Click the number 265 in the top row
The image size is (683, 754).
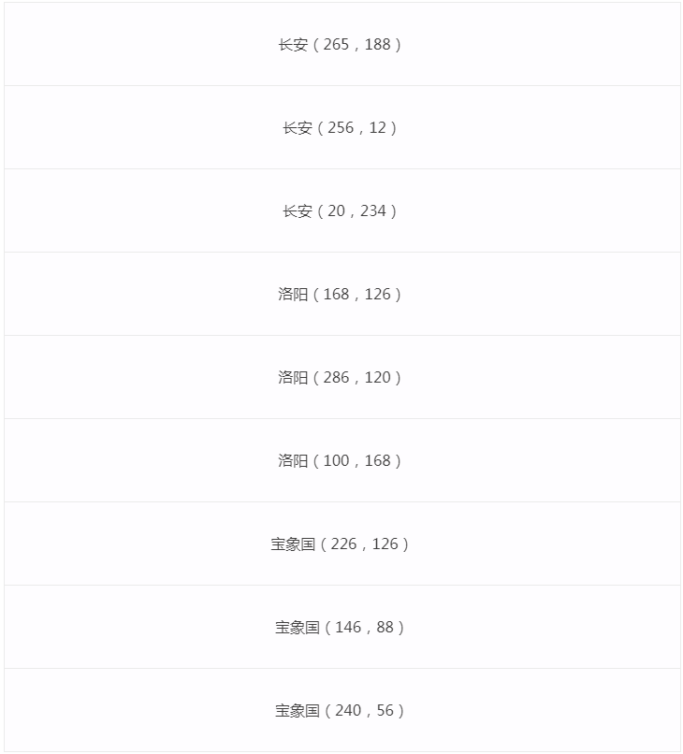click(x=336, y=45)
